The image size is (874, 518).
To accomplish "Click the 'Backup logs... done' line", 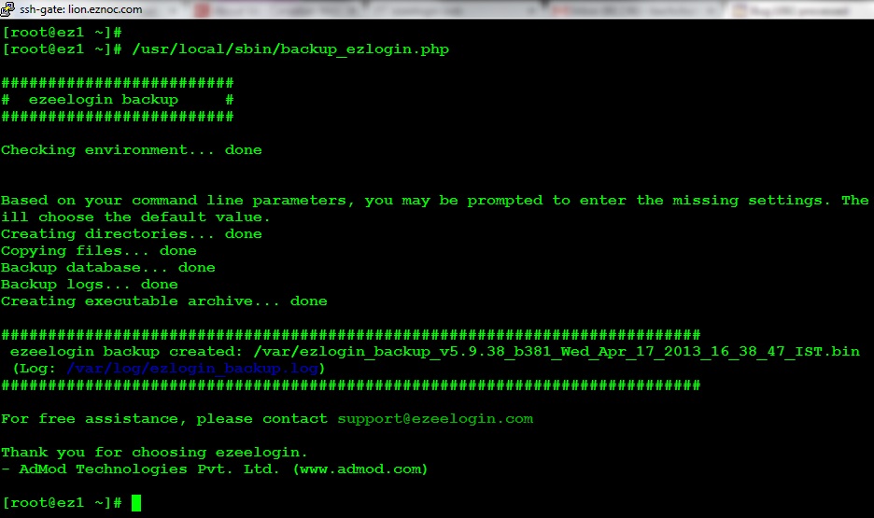I will click(90, 284).
